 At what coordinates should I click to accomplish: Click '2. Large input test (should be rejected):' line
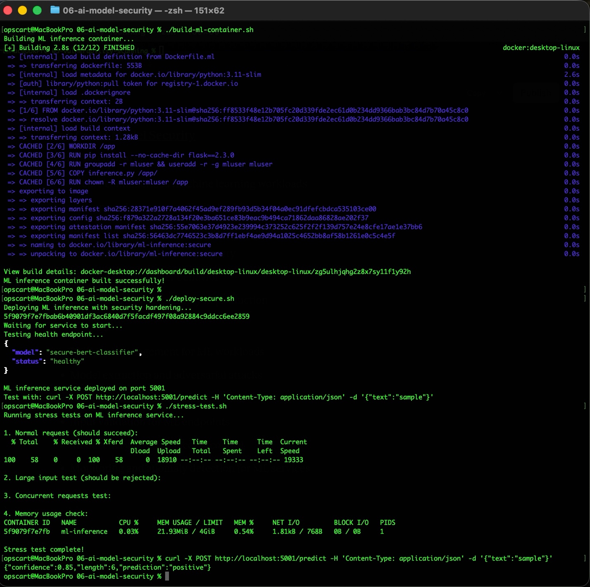82,478
